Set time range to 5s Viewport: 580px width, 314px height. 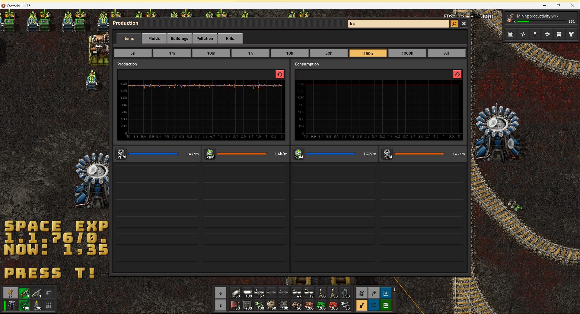click(x=133, y=53)
